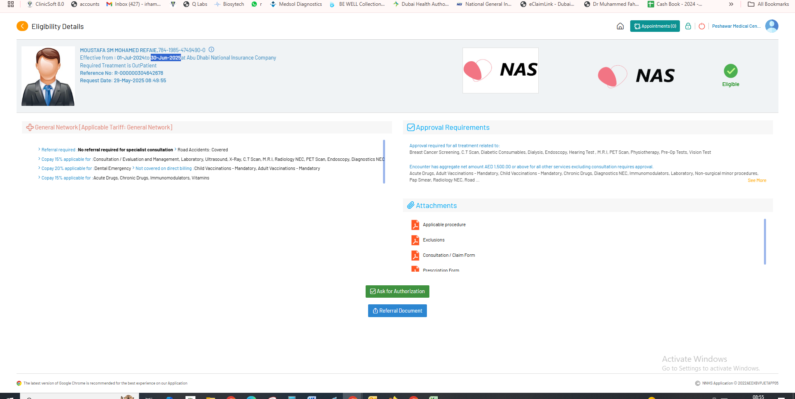Image resolution: width=795 pixels, height=399 pixels.
Task: Click the Reference No R-000000304642678 text
Action: pos(121,73)
